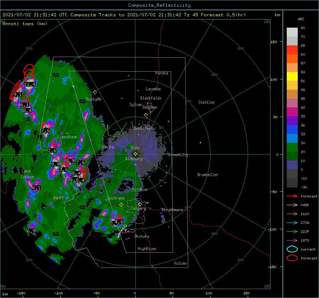Click the yellow diamond marker above Calgary

click(x=140, y=204)
